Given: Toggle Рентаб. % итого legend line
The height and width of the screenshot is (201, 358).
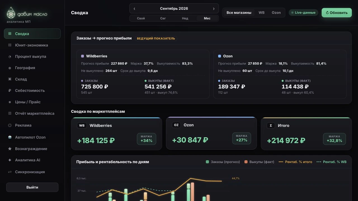Looking at the screenshot, I should [295, 162].
